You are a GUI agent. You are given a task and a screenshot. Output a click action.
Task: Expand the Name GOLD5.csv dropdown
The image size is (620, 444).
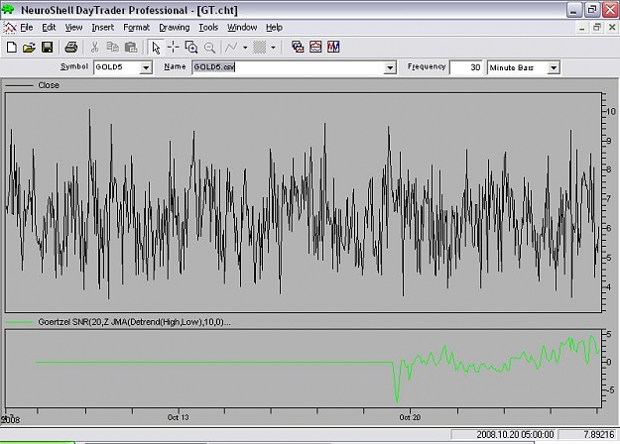pyautogui.click(x=390, y=67)
